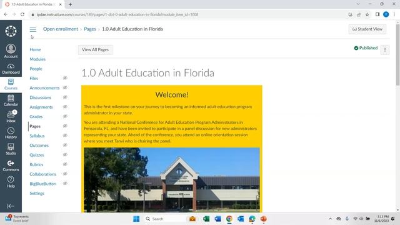Image resolution: width=400 pixels, height=225 pixels.
Task: Open the Windows Start menu
Action: [x=136, y=219]
